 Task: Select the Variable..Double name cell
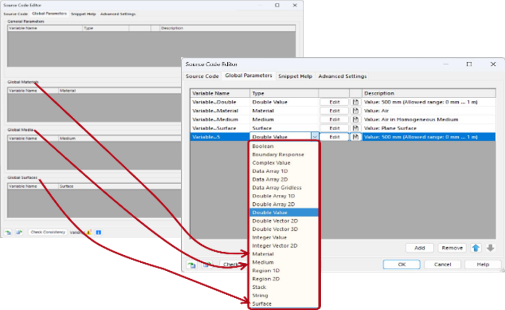pos(220,102)
